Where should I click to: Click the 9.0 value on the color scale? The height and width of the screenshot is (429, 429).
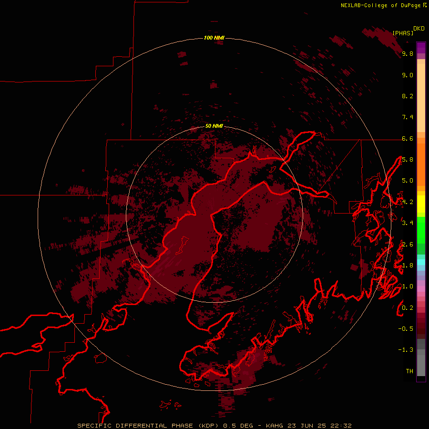point(408,75)
